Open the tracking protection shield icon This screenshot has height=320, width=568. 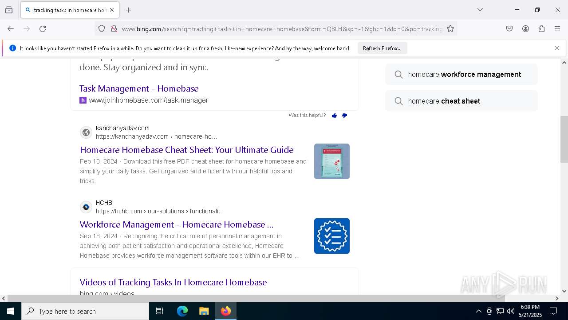[x=102, y=29]
